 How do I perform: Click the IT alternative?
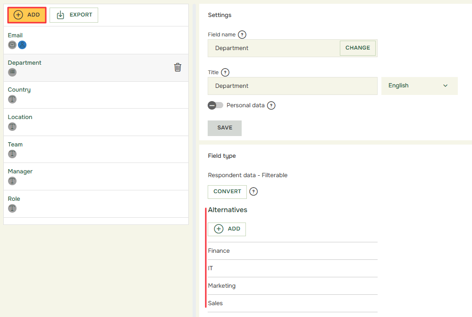coord(292,268)
